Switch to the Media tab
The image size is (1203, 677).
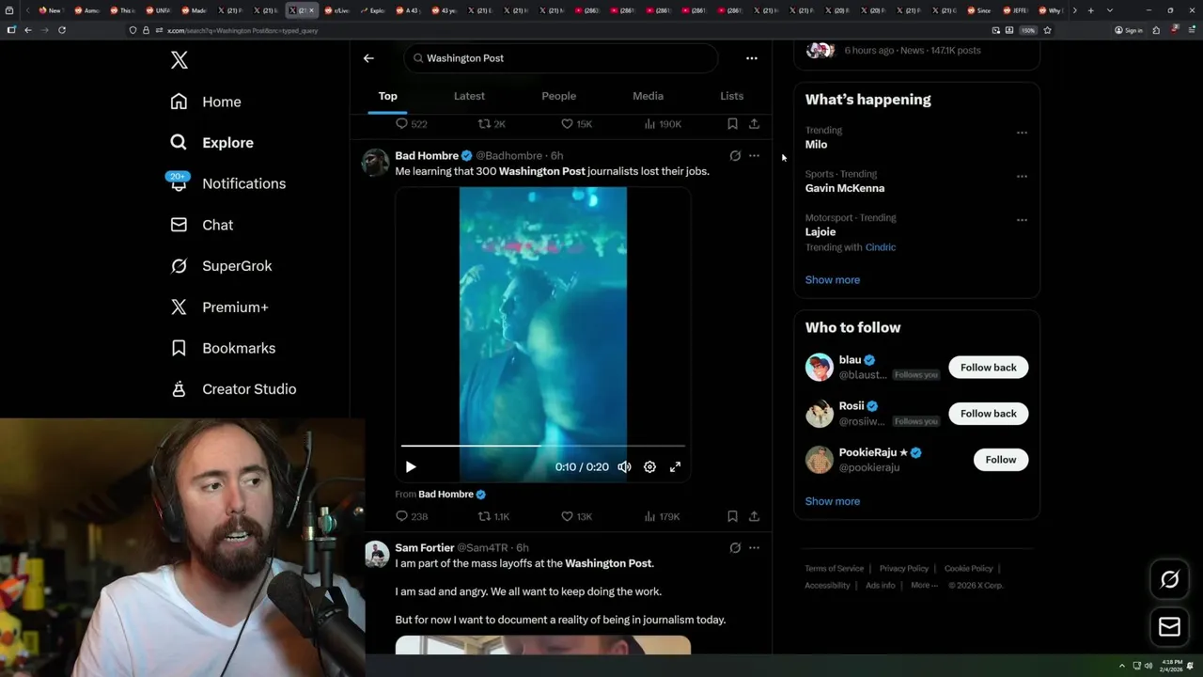[648, 96]
